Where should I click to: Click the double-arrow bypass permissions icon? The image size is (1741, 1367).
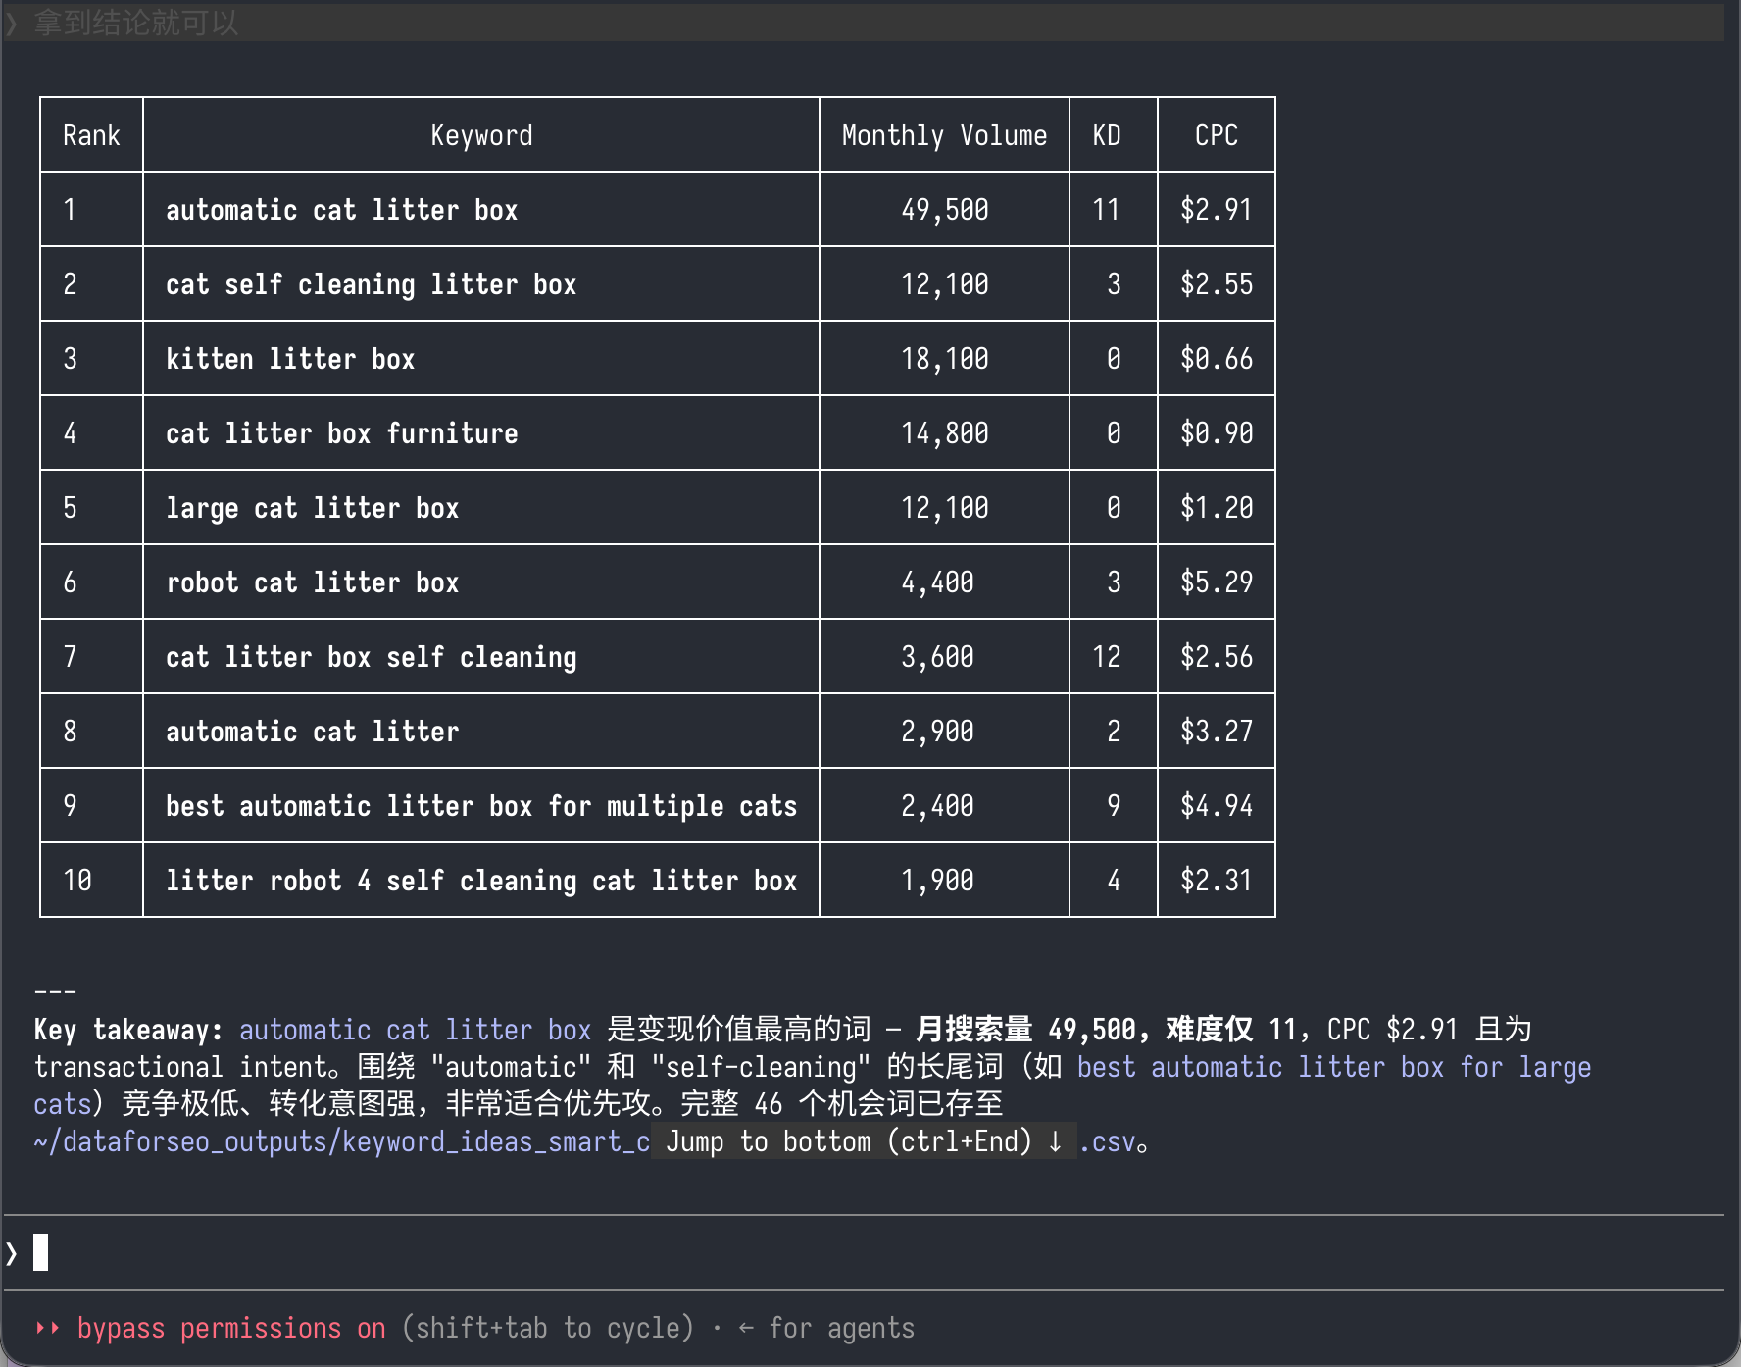coord(48,1328)
